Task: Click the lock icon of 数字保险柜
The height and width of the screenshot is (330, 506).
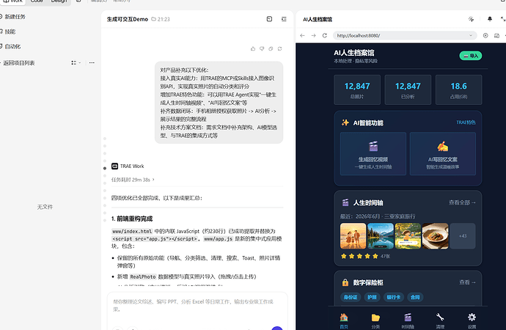Action: tap(345, 282)
